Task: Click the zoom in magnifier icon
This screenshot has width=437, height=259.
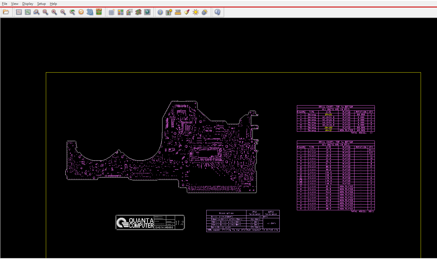Action: click(x=54, y=12)
